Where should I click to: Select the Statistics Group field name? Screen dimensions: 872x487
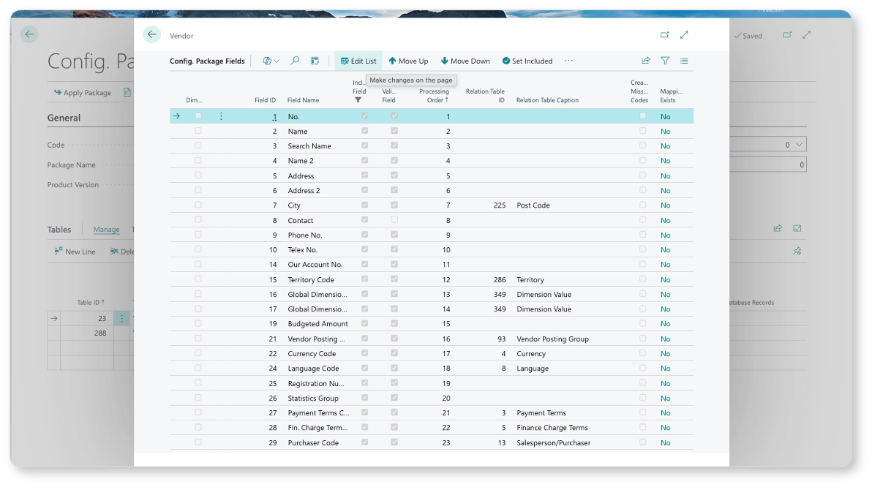pos(313,398)
